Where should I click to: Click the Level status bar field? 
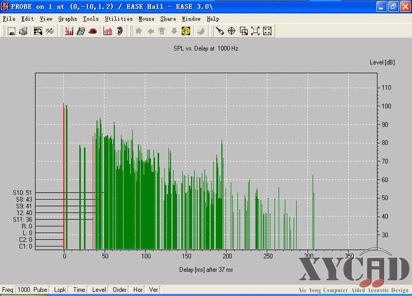[99, 290]
